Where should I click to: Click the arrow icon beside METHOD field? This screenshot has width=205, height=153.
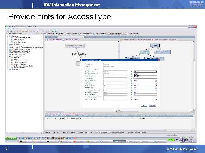[132, 83]
